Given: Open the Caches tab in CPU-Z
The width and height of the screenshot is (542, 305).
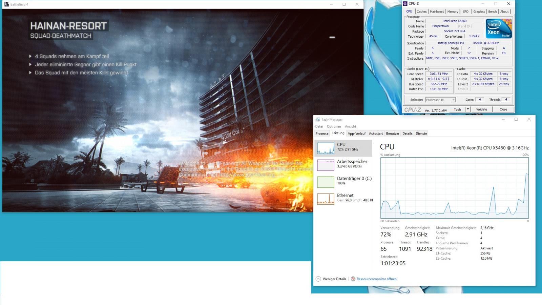Looking at the screenshot, I should pos(421,12).
